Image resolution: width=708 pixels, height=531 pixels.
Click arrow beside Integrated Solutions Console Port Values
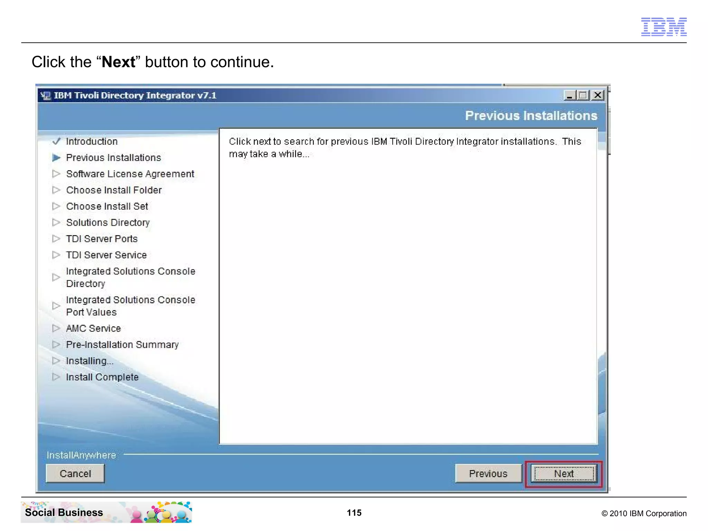click(x=56, y=306)
